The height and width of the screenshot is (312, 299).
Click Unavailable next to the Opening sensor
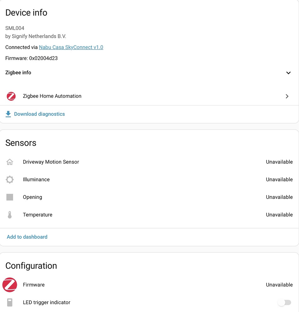tap(279, 197)
